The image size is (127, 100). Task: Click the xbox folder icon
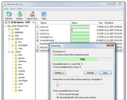(x=16, y=90)
